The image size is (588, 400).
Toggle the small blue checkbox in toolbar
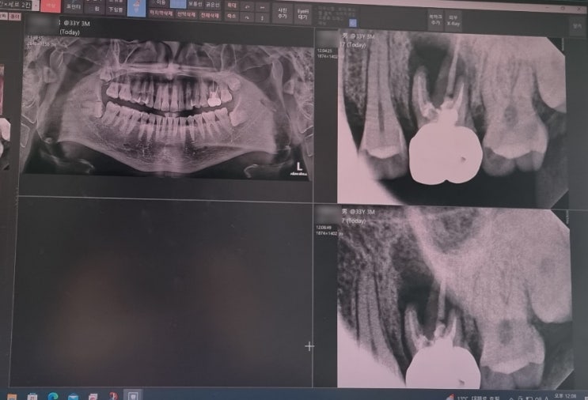click(352, 23)
